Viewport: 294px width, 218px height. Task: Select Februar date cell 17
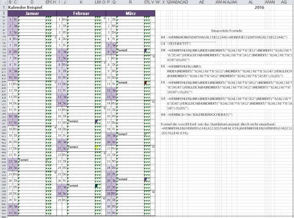(x=59, y=123)
